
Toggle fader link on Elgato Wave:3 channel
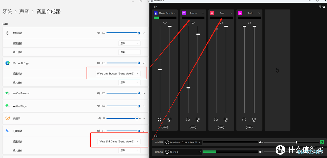[165, 23]
